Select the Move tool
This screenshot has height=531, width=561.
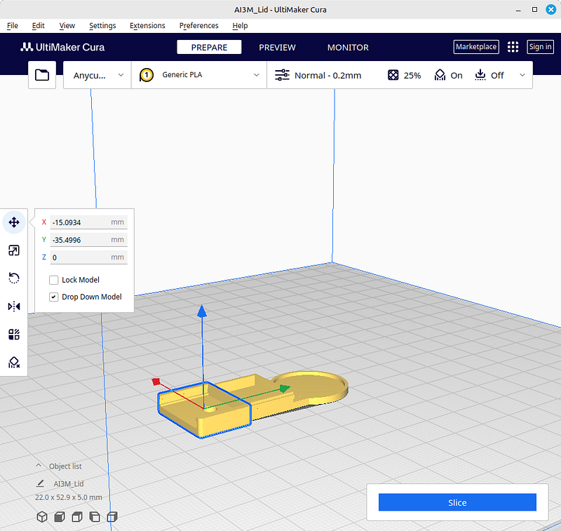pyautogui.click(x=14, y=222)
